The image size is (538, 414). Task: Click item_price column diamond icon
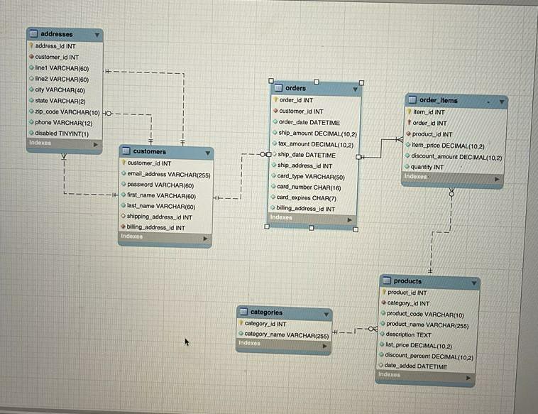coord(408,145)
